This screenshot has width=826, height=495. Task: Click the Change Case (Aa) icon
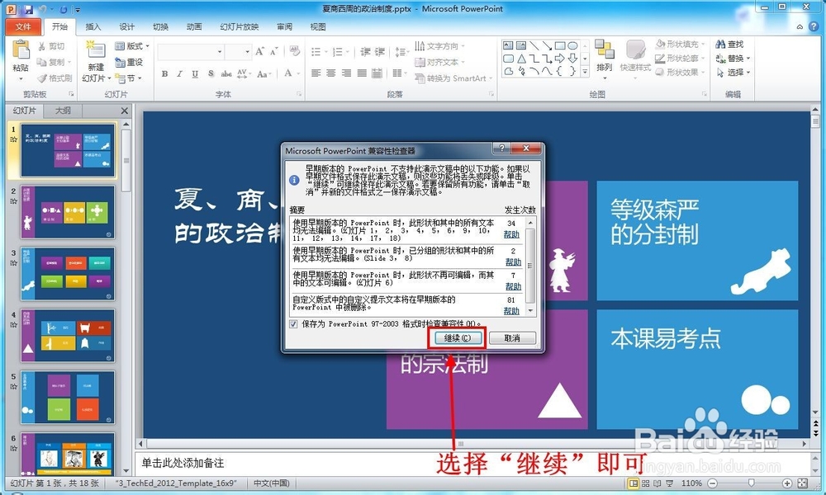click(x=263, y=73)
